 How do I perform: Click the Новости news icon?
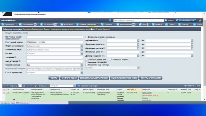(x=153, y=24)
